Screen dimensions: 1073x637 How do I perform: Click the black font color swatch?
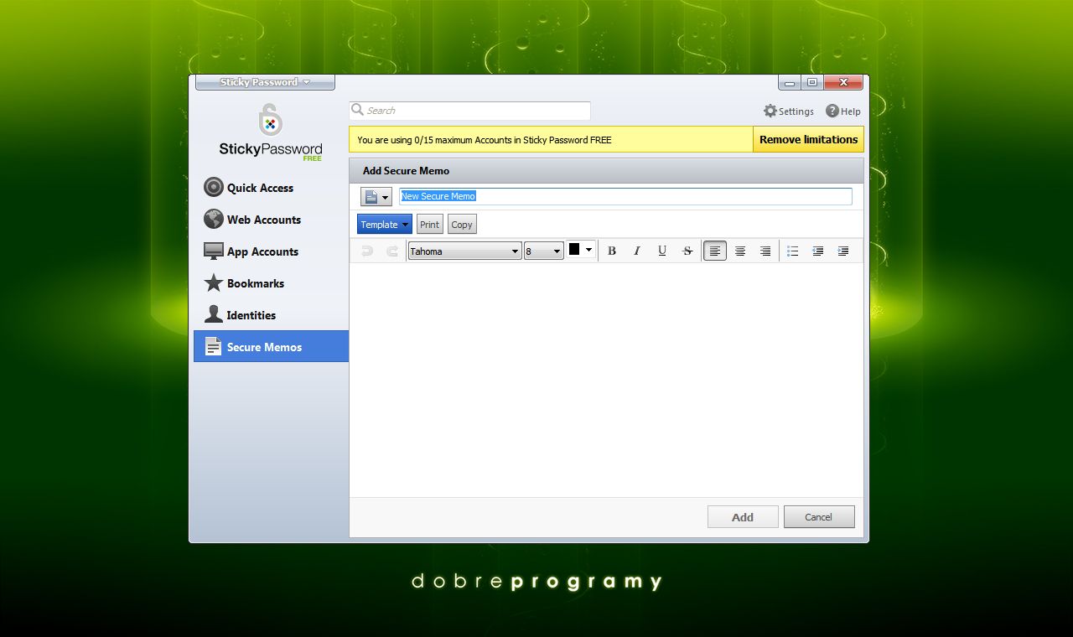pos(574,250)
